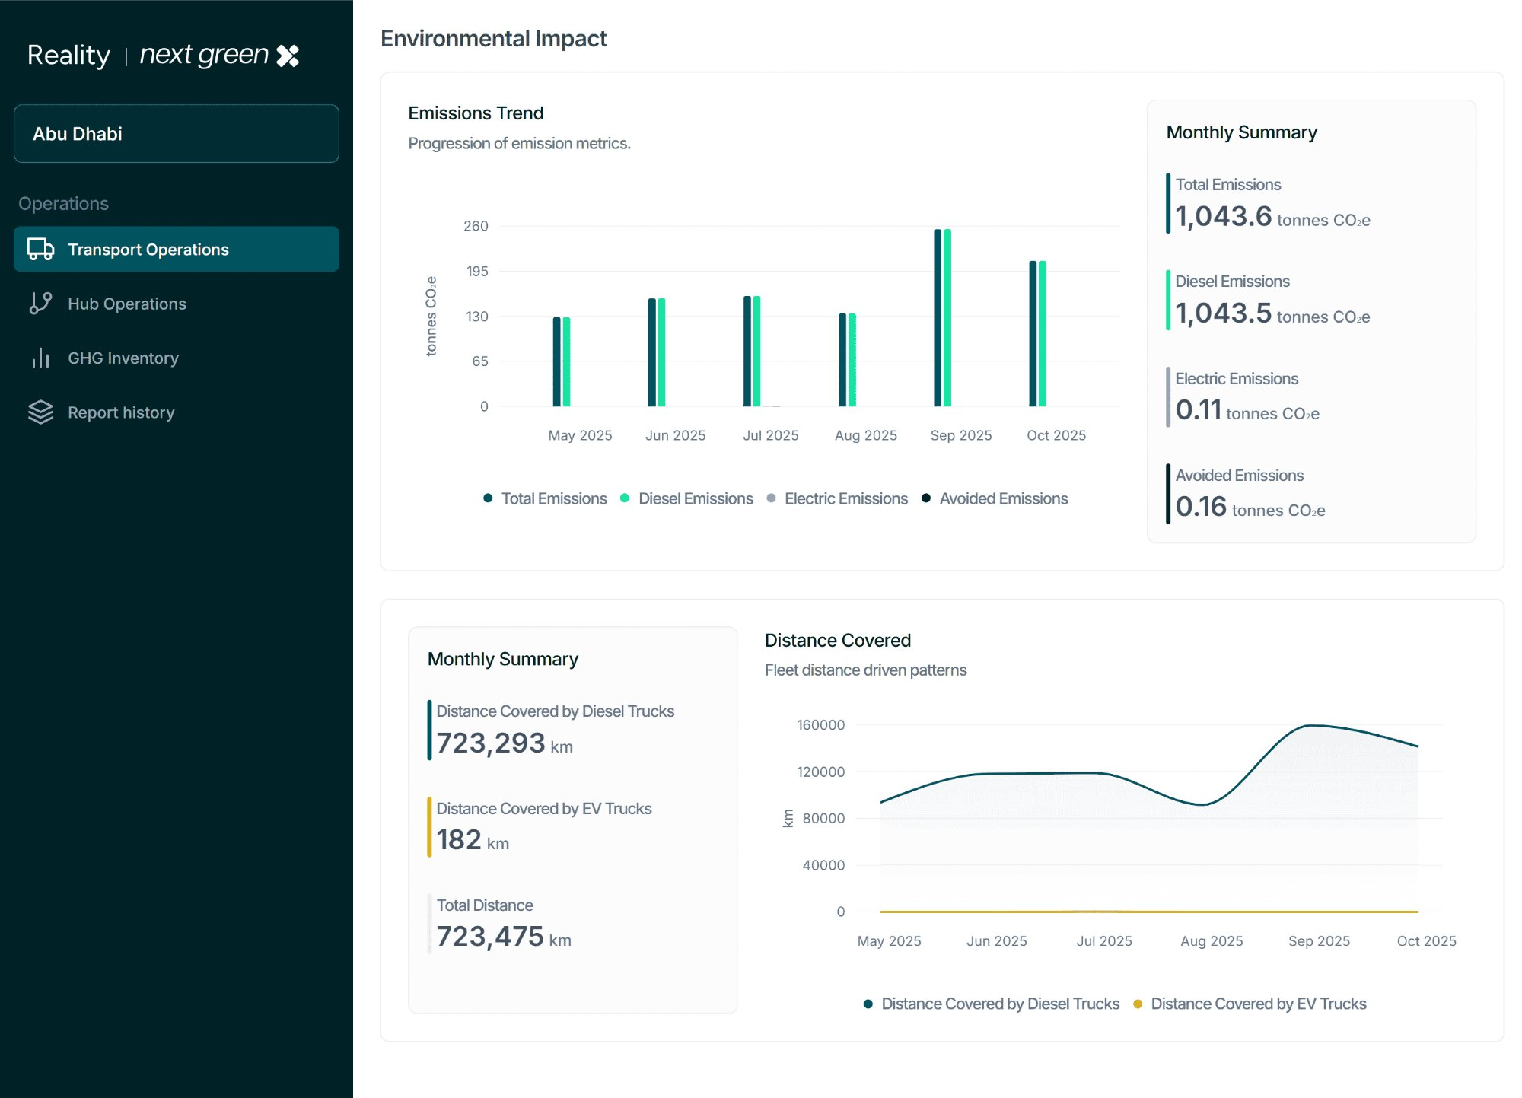
Task: Toggle the Distance Covered by EV Trucks series
Action: coord(1137,1004)
